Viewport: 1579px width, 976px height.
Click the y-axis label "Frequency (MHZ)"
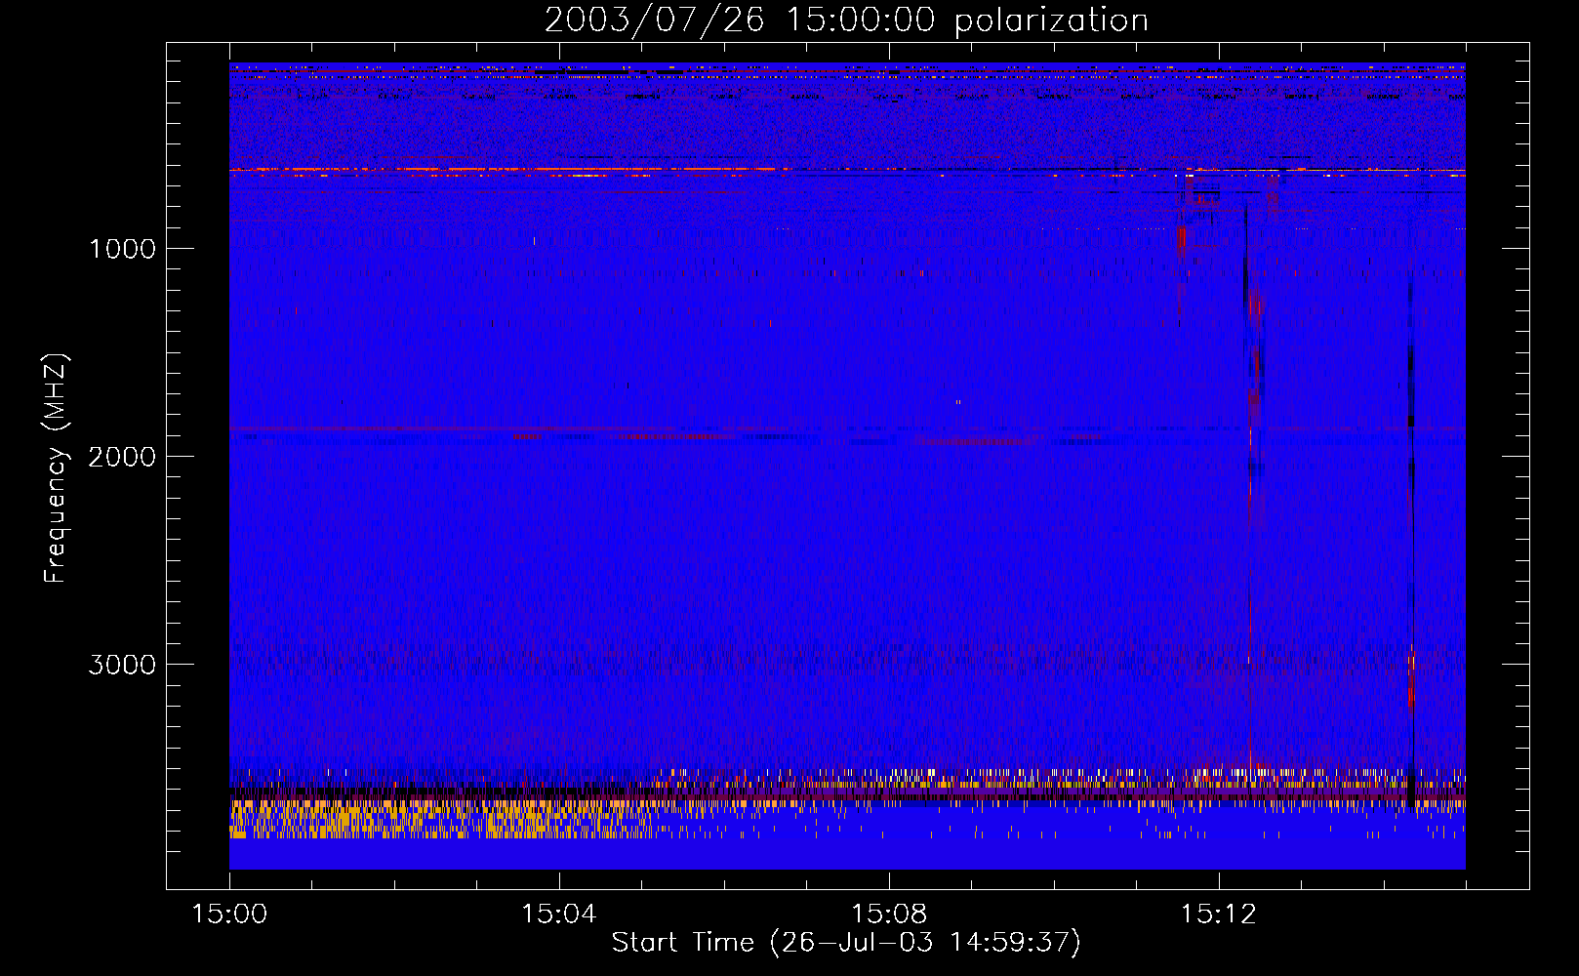click(x=57, y=468)
